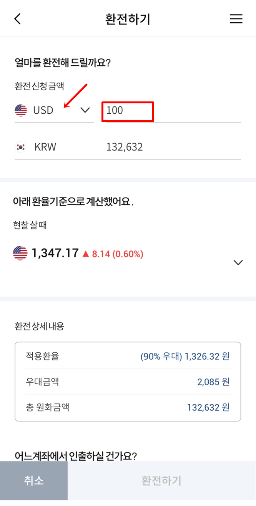
Task: Expand the exchange rate details chevron
Action: [x=238, y=262]
